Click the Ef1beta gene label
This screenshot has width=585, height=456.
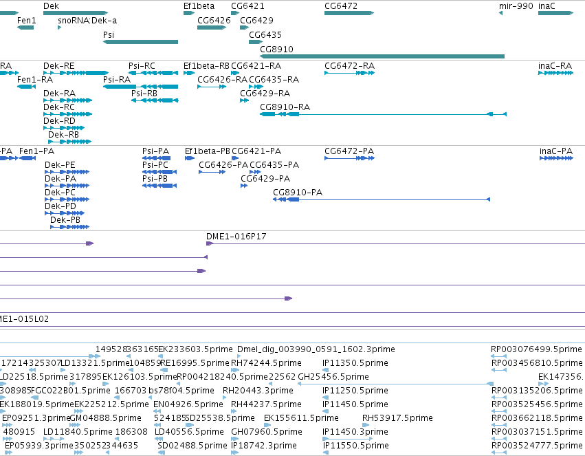[x=199, y=6]
